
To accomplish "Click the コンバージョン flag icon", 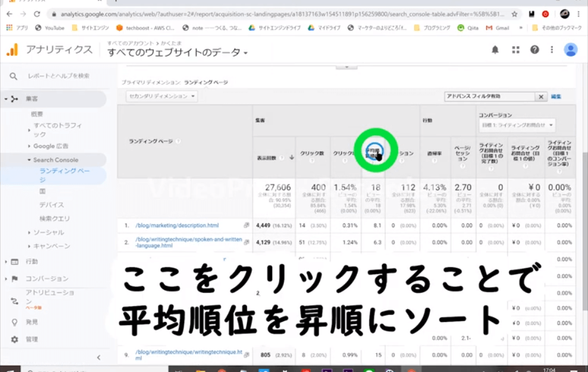I will click(14, 279).
